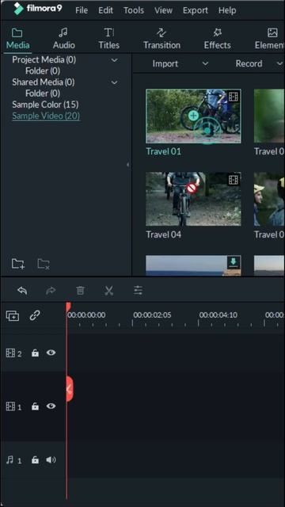Mute audio track 1 speaker icon
This screenshot has width=285, height=507.
pos(51,459)
